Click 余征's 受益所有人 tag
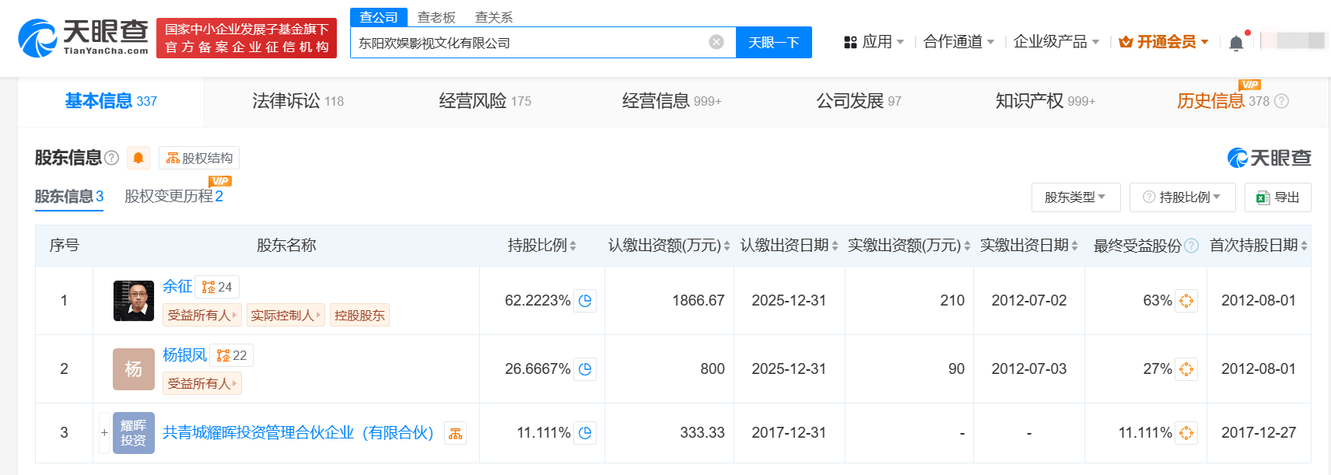 tap(202, 315)
